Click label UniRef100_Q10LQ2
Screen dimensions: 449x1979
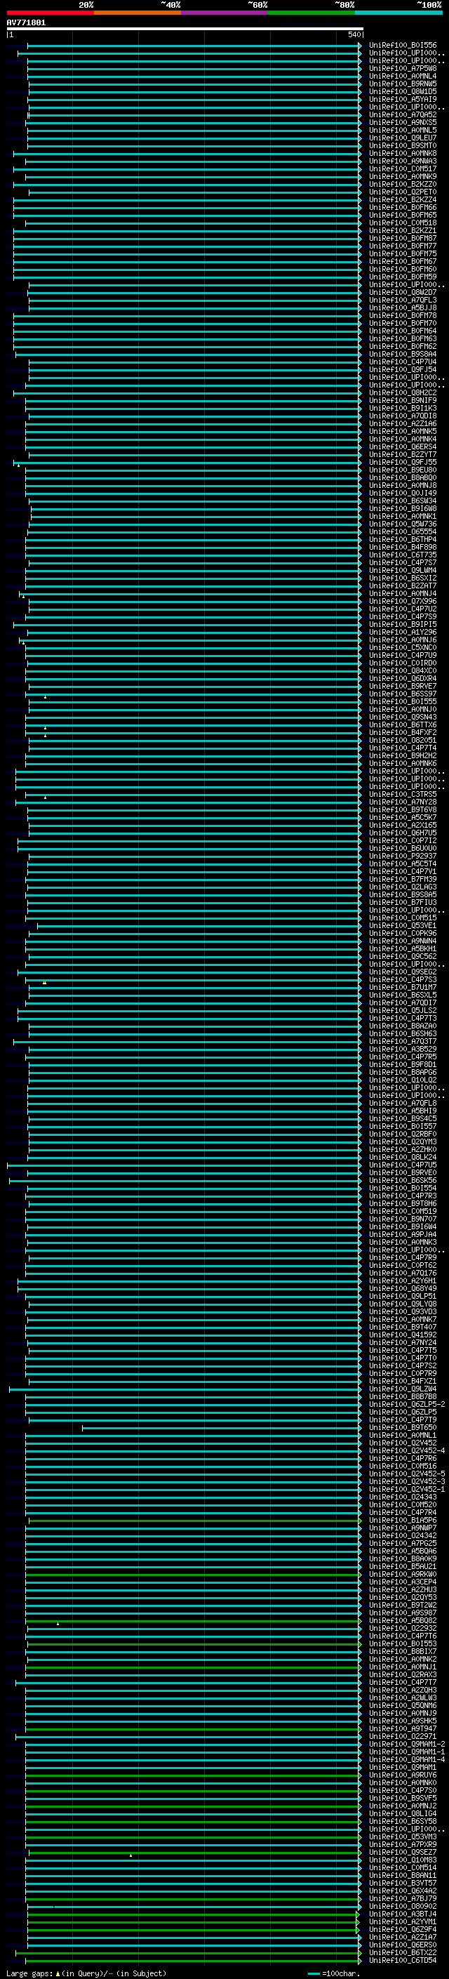pos(402,1080)
